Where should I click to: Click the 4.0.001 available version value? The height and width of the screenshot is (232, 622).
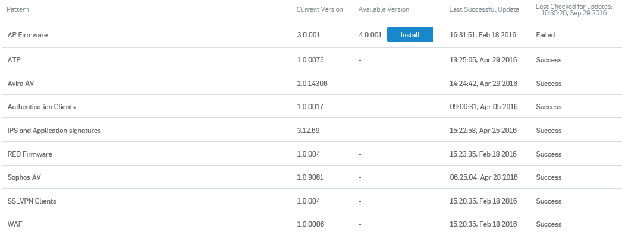370,35
